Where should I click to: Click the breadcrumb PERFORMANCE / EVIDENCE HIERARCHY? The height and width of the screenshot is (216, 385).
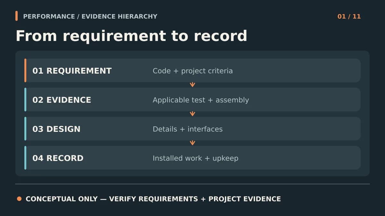coord(90,16)
